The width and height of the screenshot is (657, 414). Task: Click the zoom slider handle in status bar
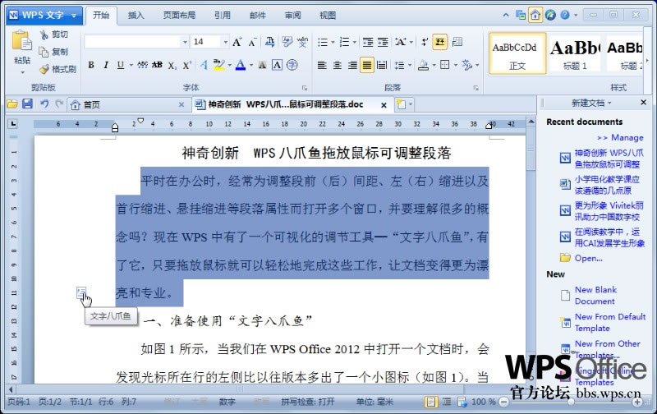[571, 402]
